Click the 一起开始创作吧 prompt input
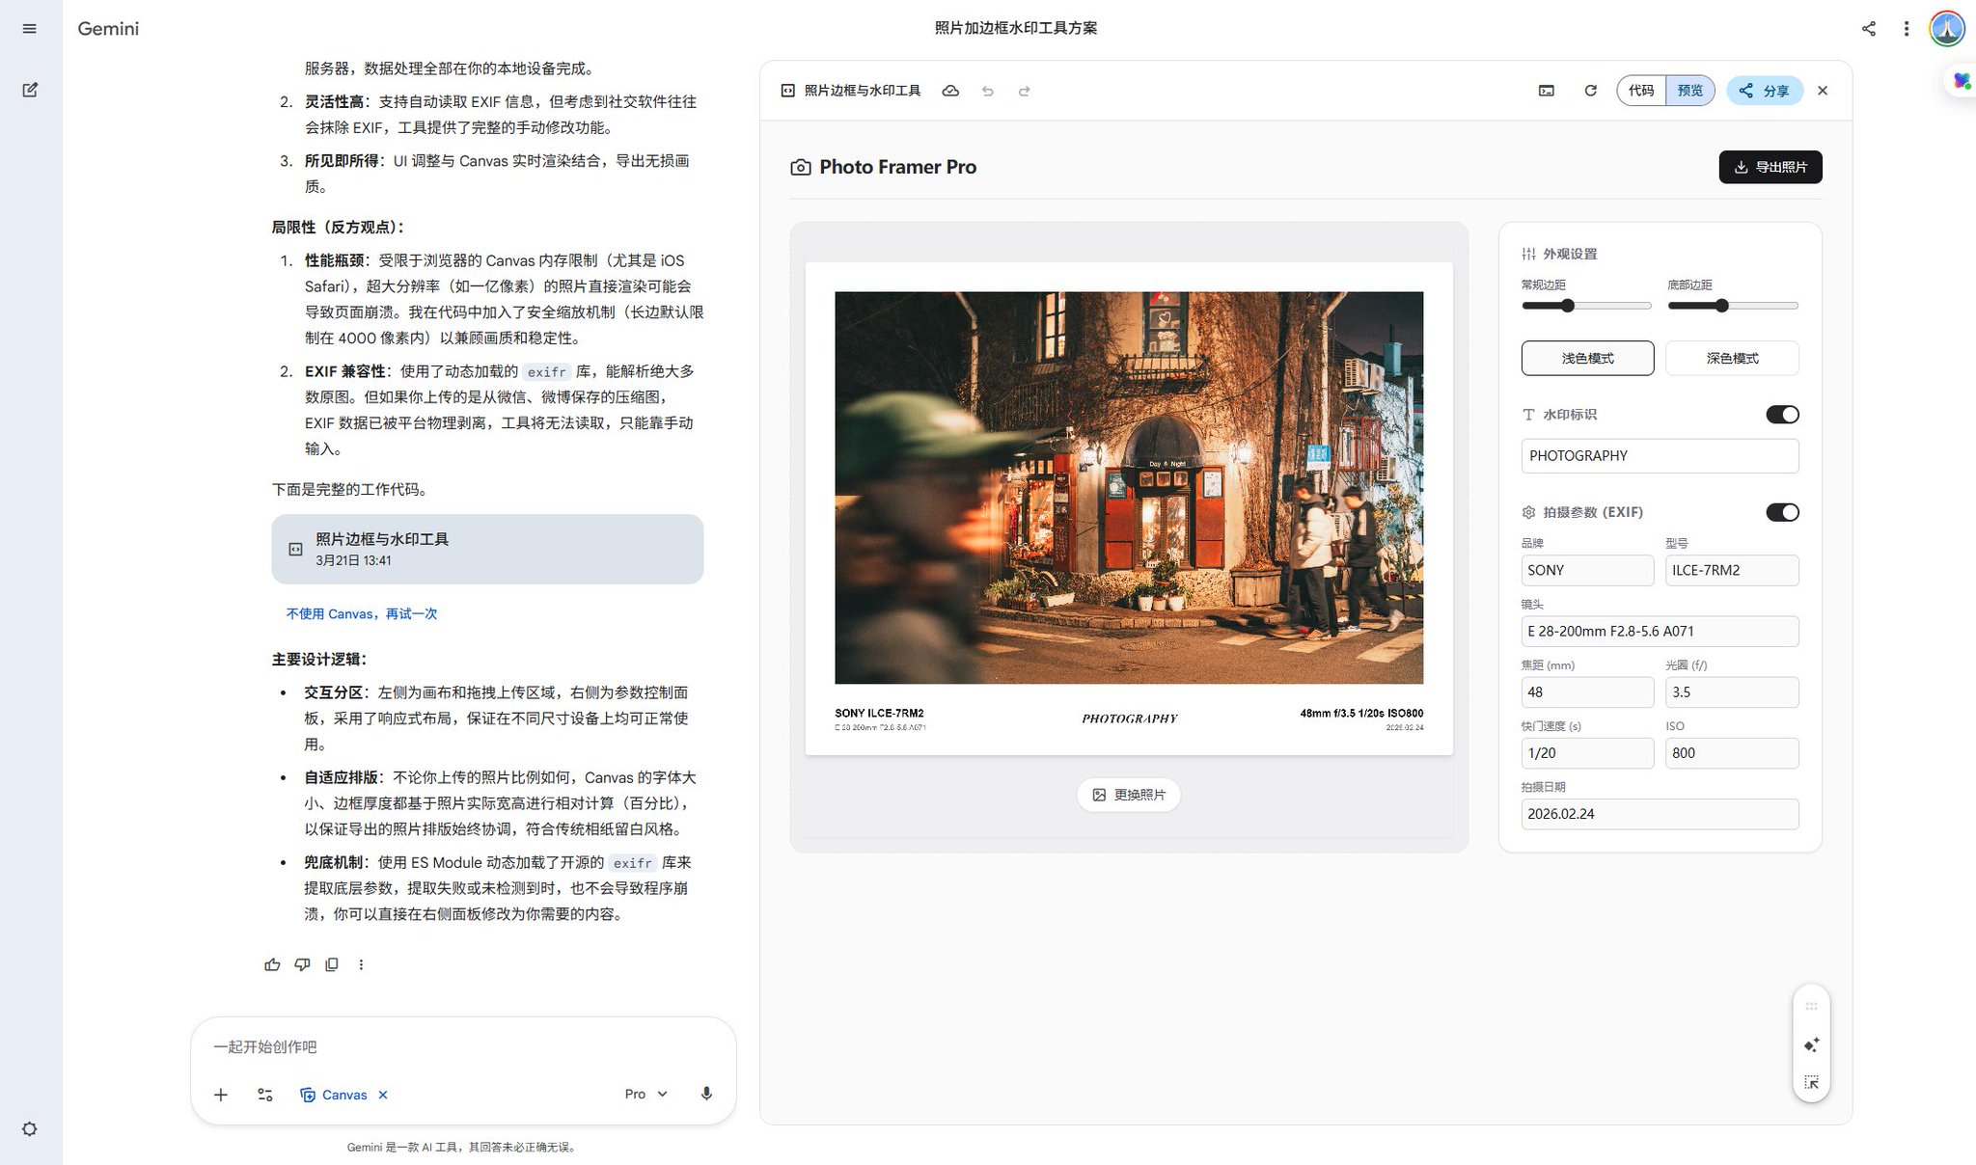The width and height of the screenshot is (1976, 1165). [463, 1046]
